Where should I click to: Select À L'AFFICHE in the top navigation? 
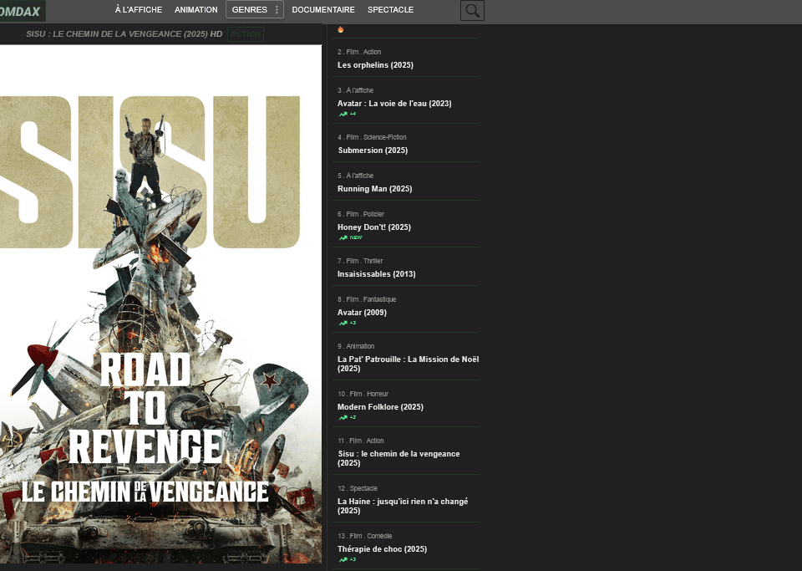138,9
